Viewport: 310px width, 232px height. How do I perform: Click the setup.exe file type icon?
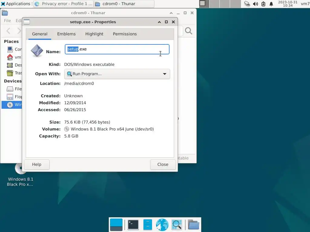pos(37,50)
